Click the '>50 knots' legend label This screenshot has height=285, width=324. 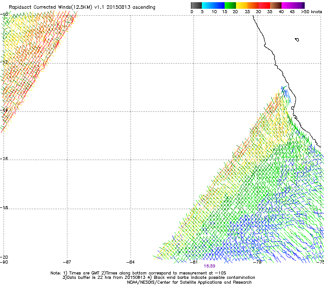coord(311,12)
